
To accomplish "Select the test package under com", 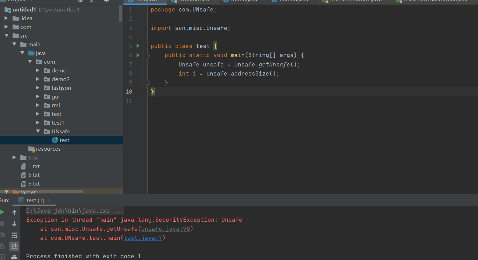I will (x=56, y=114).
